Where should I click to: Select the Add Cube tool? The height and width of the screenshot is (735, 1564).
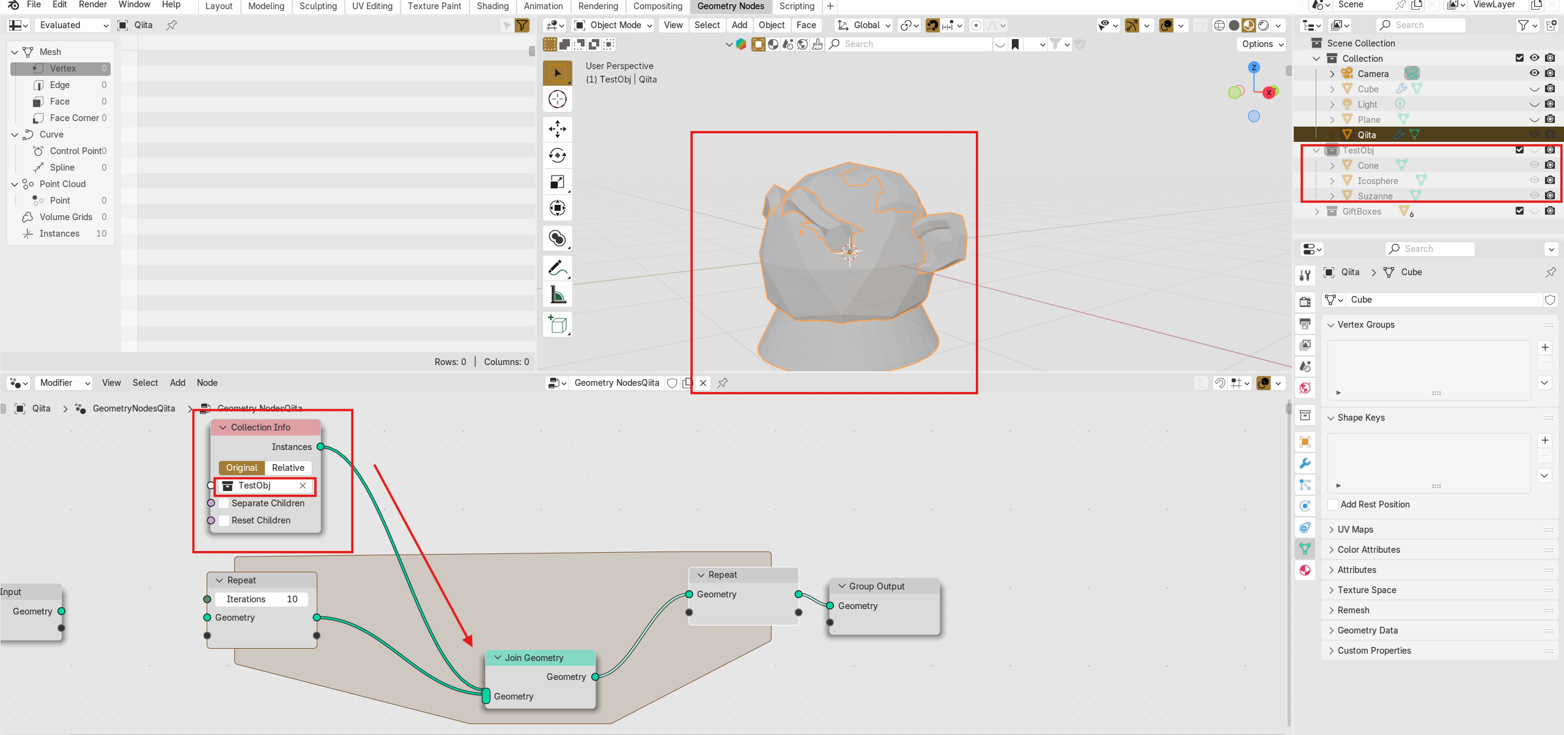click(x=557, y=324)
